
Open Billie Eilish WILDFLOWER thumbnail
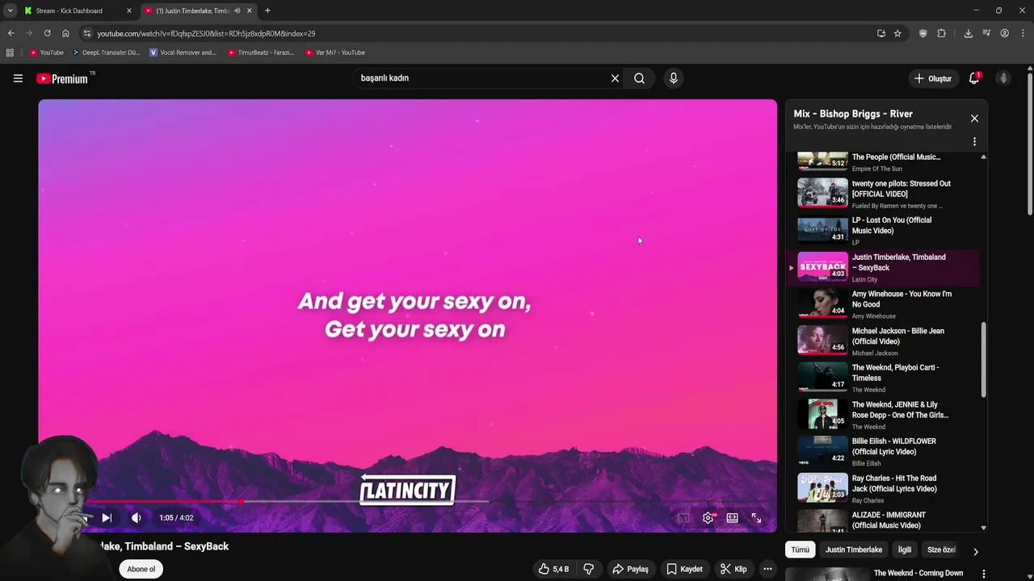(x=822, y=452)
